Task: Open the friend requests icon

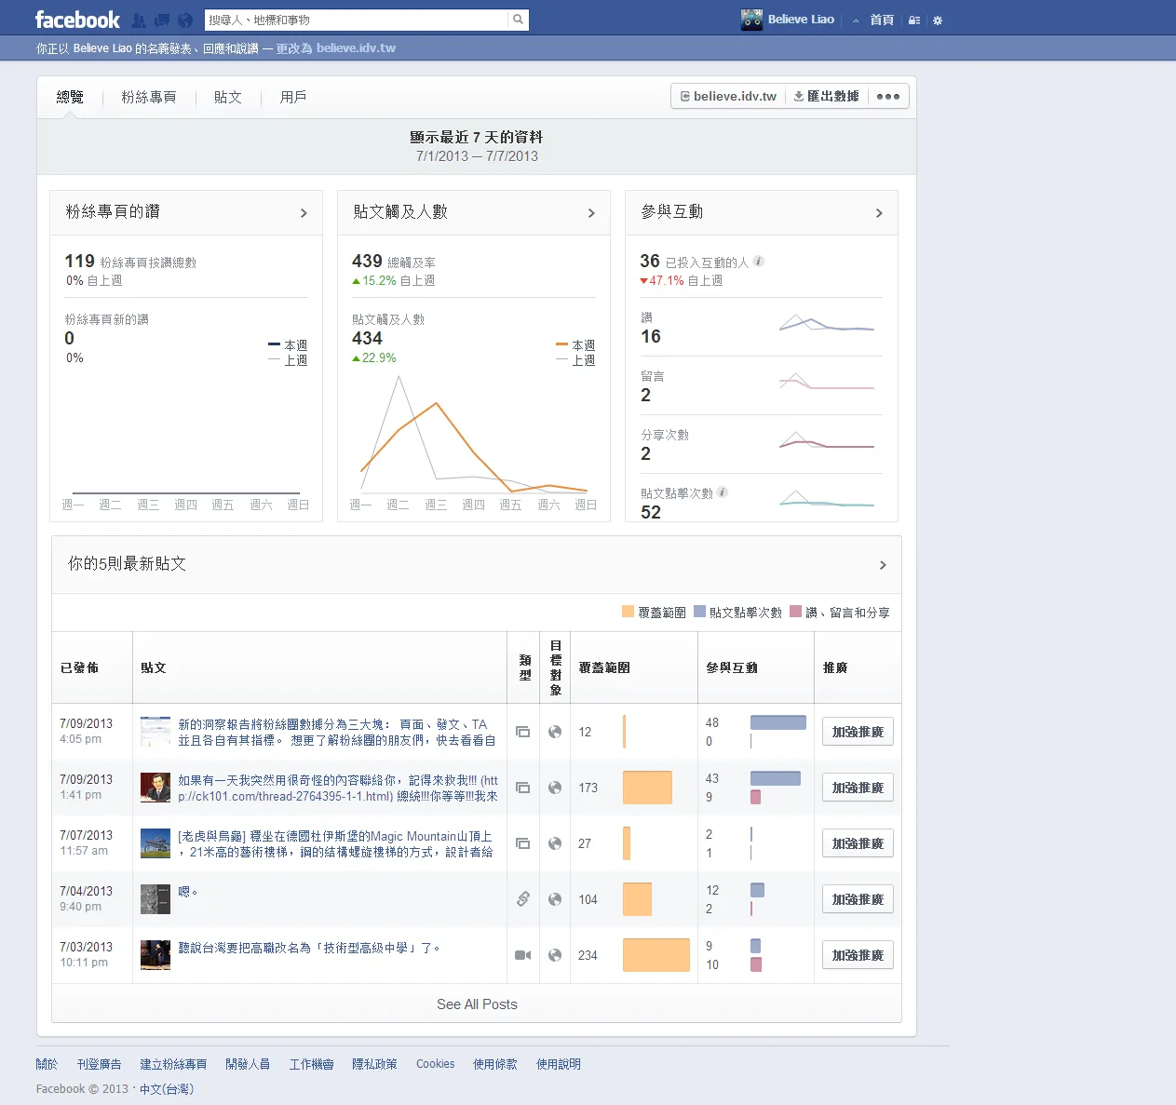Action: pyautogui.click(x=139, y=20)
